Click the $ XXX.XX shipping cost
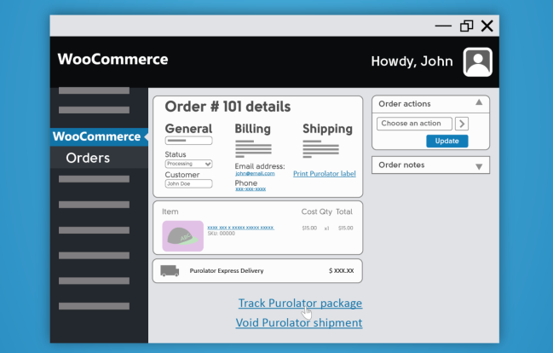 [341, 271]
